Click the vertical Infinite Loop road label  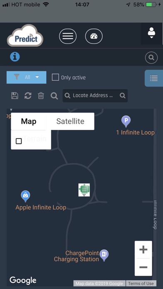(155, 215)
